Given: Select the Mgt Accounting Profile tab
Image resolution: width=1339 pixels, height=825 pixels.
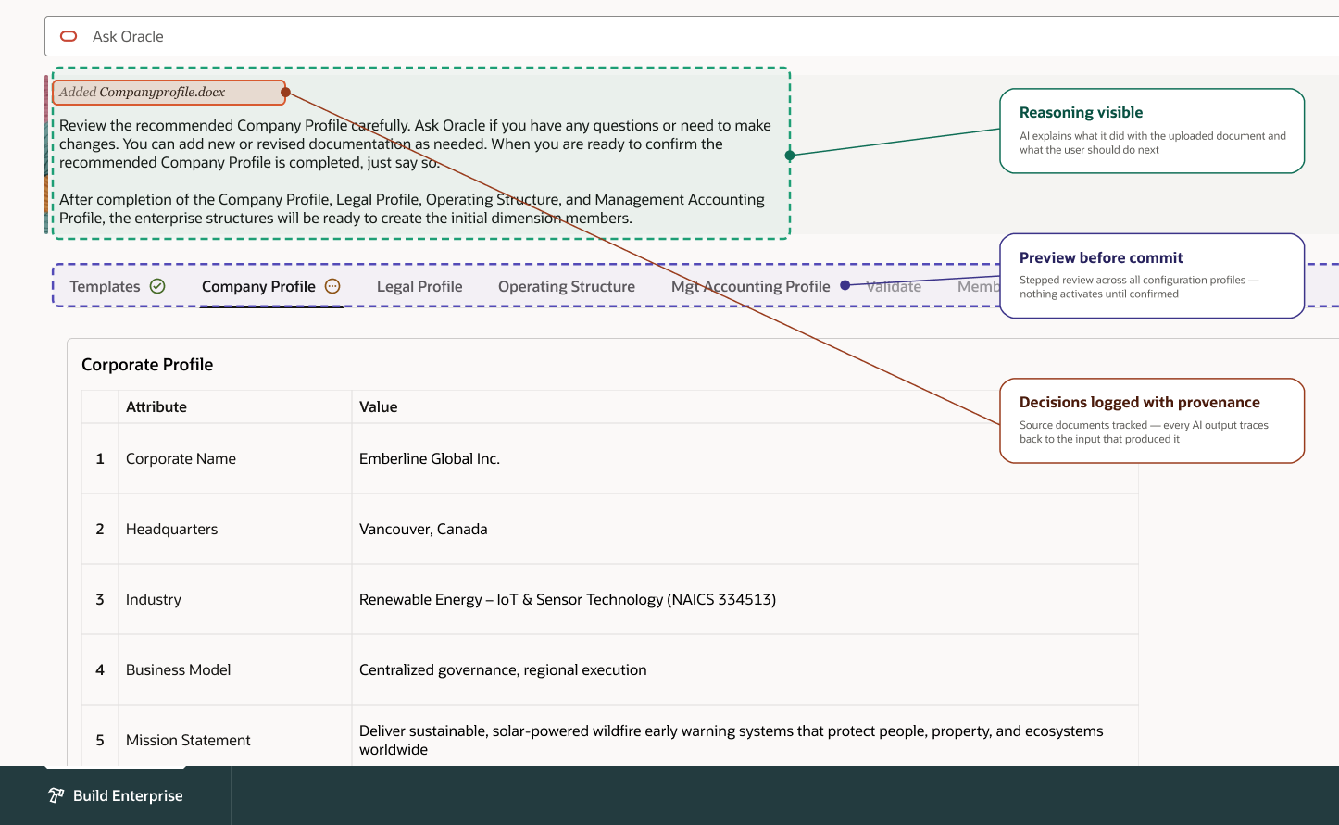Looking at the screenshot, I should click(x=750, y=285).
